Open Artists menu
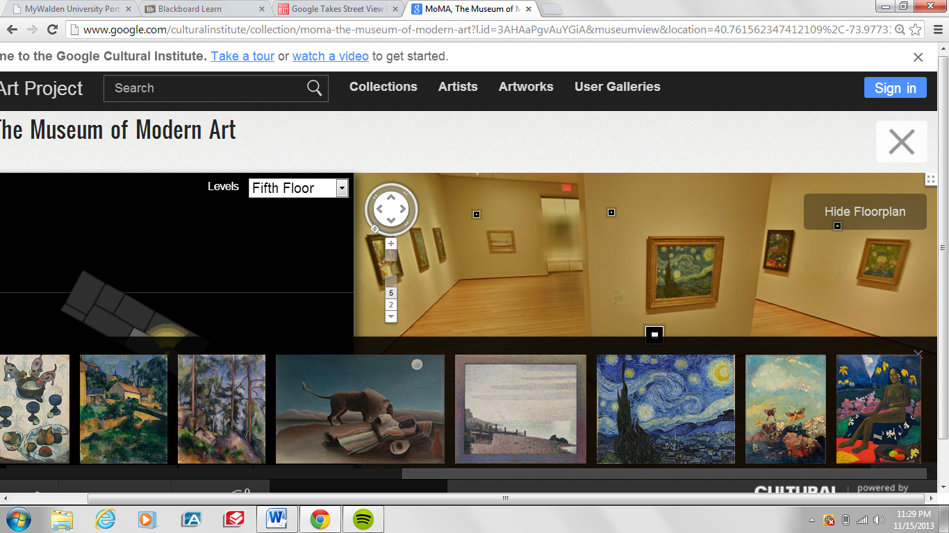Viewport: 949px width, 533px height. 458,87
